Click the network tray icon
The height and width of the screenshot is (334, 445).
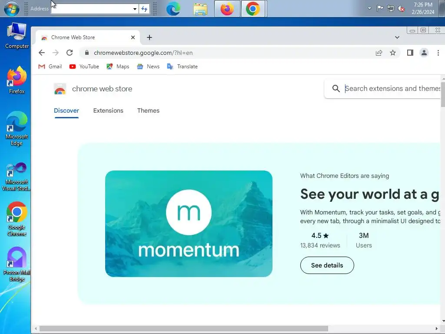(391, 9)
